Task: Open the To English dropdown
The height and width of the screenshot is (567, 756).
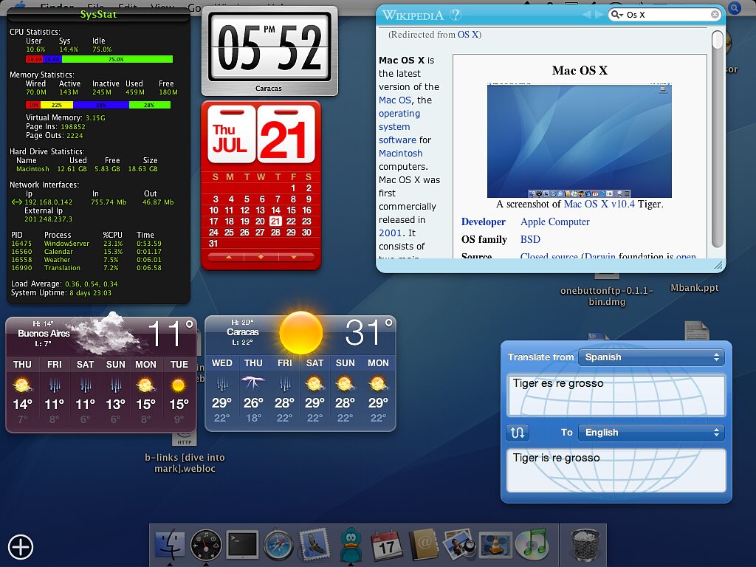Action: click(x=651, y=433)
